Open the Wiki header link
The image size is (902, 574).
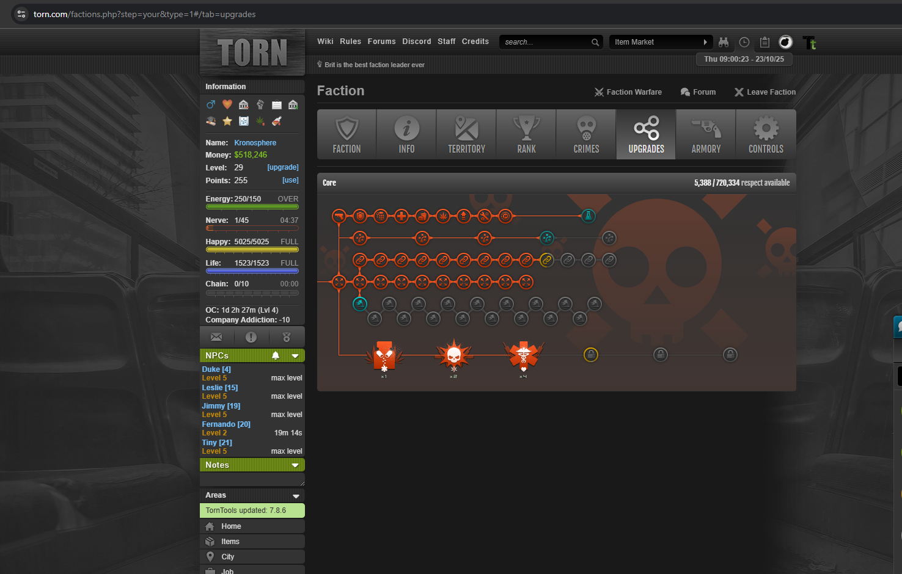(325, 42)
